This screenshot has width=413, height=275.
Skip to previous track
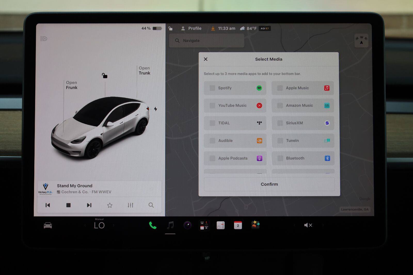click(x=48, y=205)
